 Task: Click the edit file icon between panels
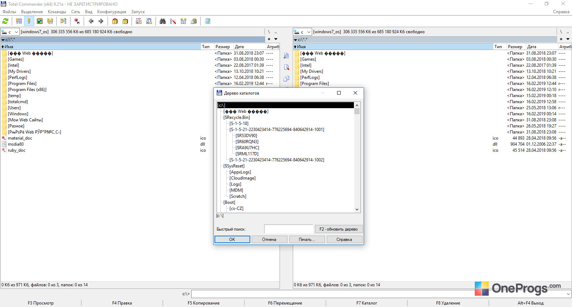286,67
